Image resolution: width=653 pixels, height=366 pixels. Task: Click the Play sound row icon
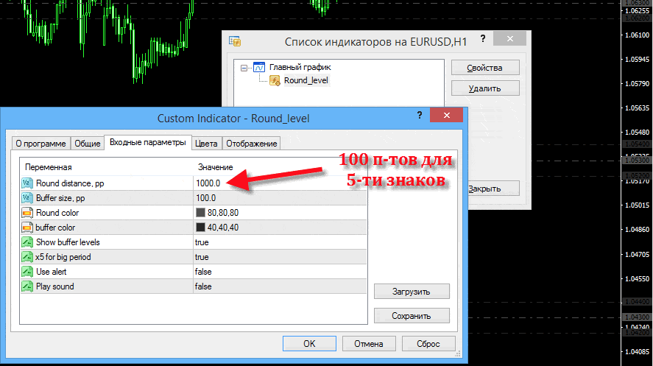27,286
